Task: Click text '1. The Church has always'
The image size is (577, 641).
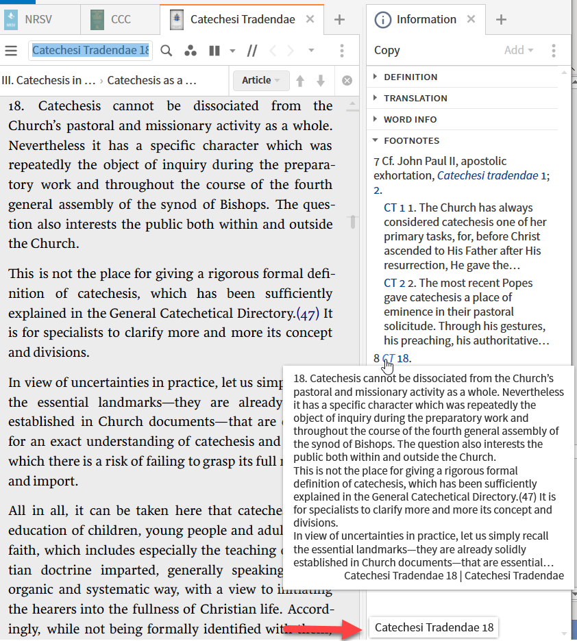Action: tap(470, 208)
